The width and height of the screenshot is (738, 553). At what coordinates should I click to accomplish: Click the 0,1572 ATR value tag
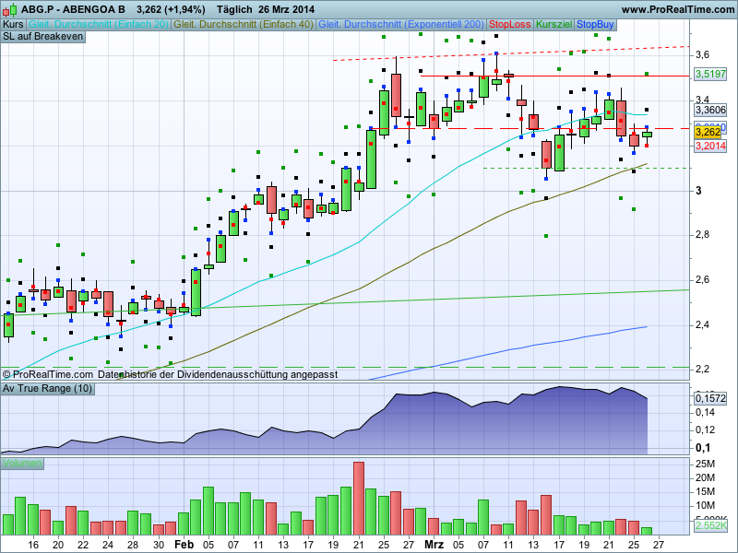pos(710,399)
